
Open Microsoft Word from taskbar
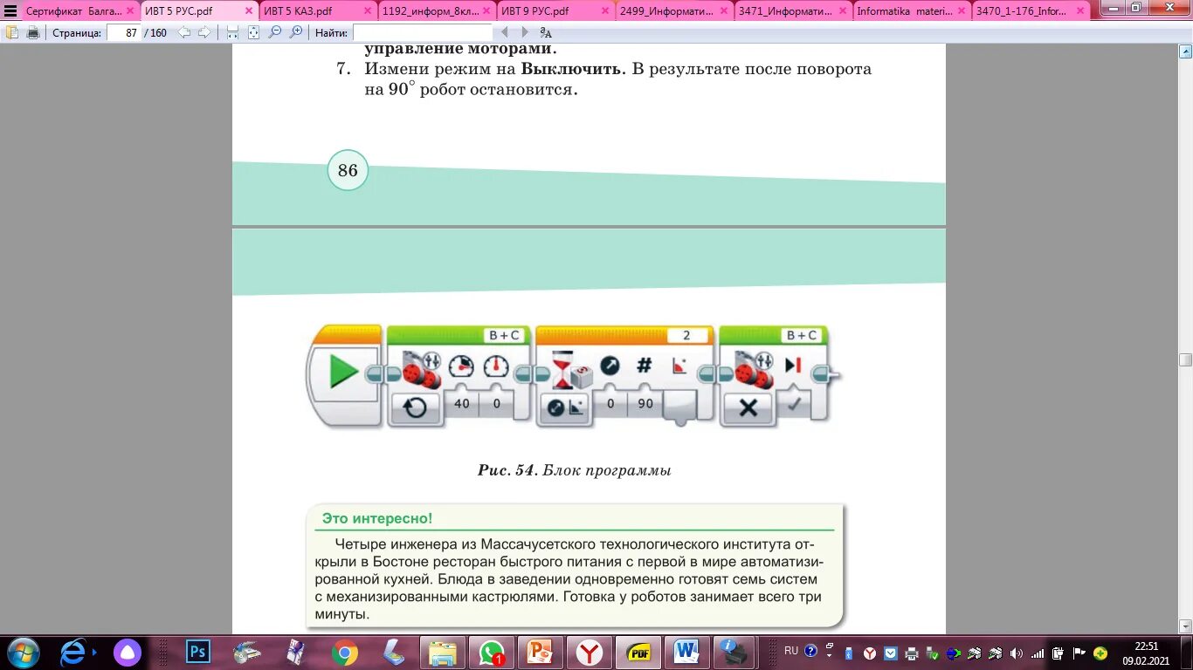click(x=687, y=653)
